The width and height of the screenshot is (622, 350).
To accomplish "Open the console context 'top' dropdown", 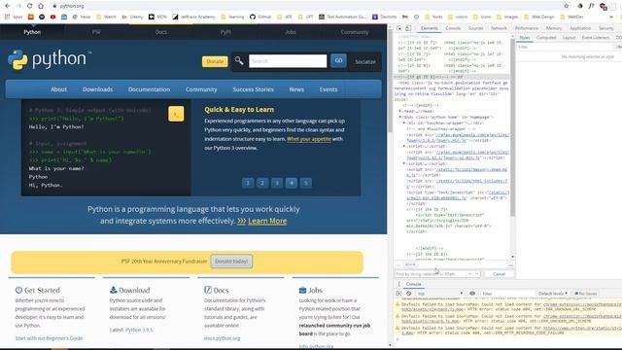I will click(x=439, y=294).
